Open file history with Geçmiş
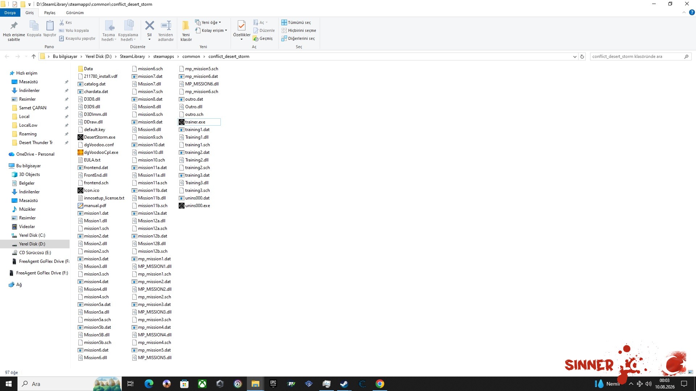The width and height of the screenshot is (696, 391). 263,38
